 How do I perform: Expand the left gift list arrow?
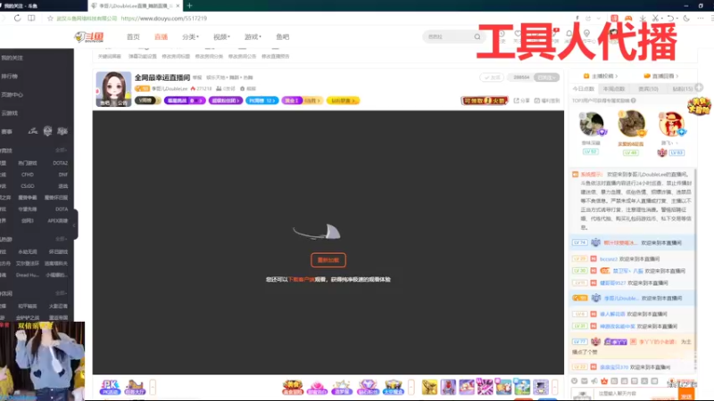(153, 387)
